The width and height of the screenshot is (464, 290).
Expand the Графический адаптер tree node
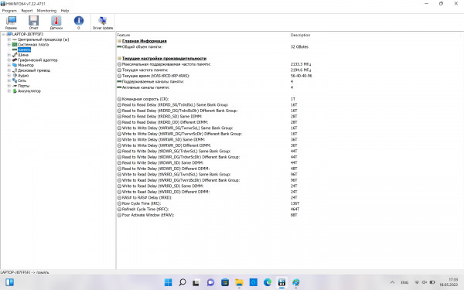[x=9, y=60]
